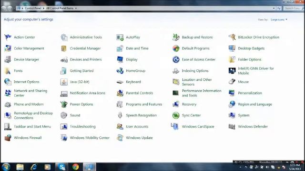This screenshot has height=171, width=305.
Task: Open Network and Sharing Center icon
Action: click(8, 93)
